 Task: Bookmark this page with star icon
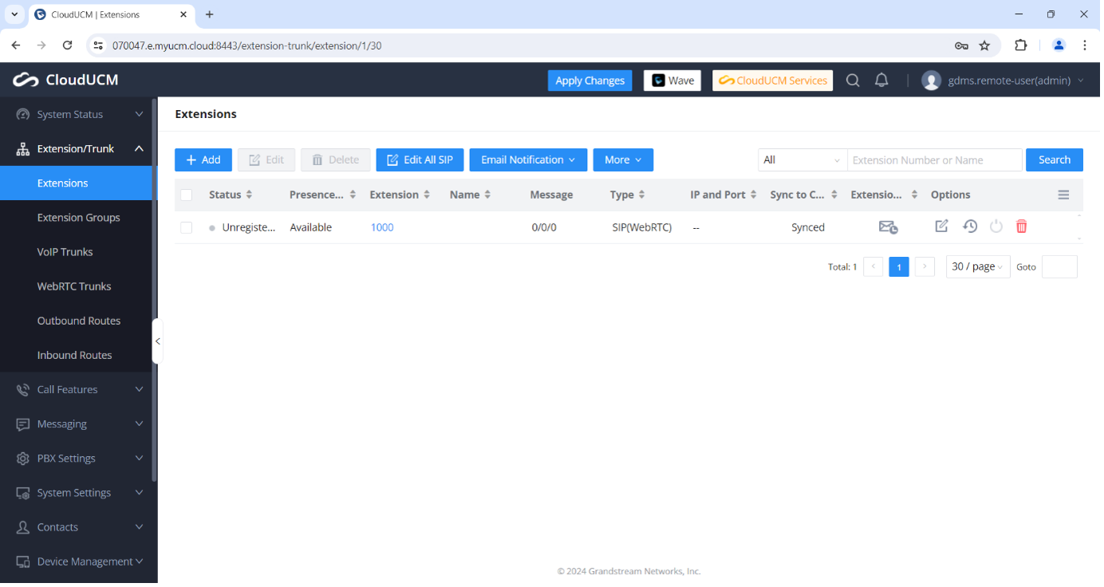(984, 45)
